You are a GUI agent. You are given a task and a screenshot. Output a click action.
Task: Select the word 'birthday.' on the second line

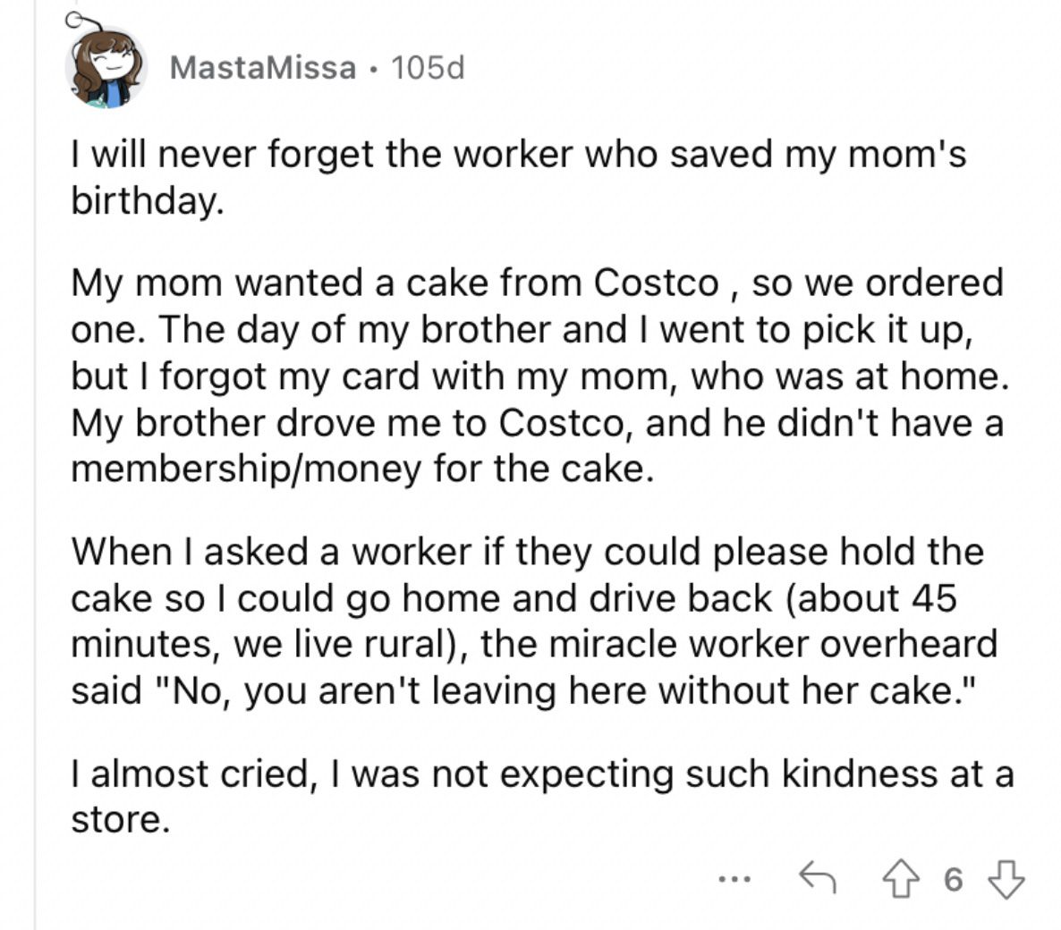[x=148, y=201]
